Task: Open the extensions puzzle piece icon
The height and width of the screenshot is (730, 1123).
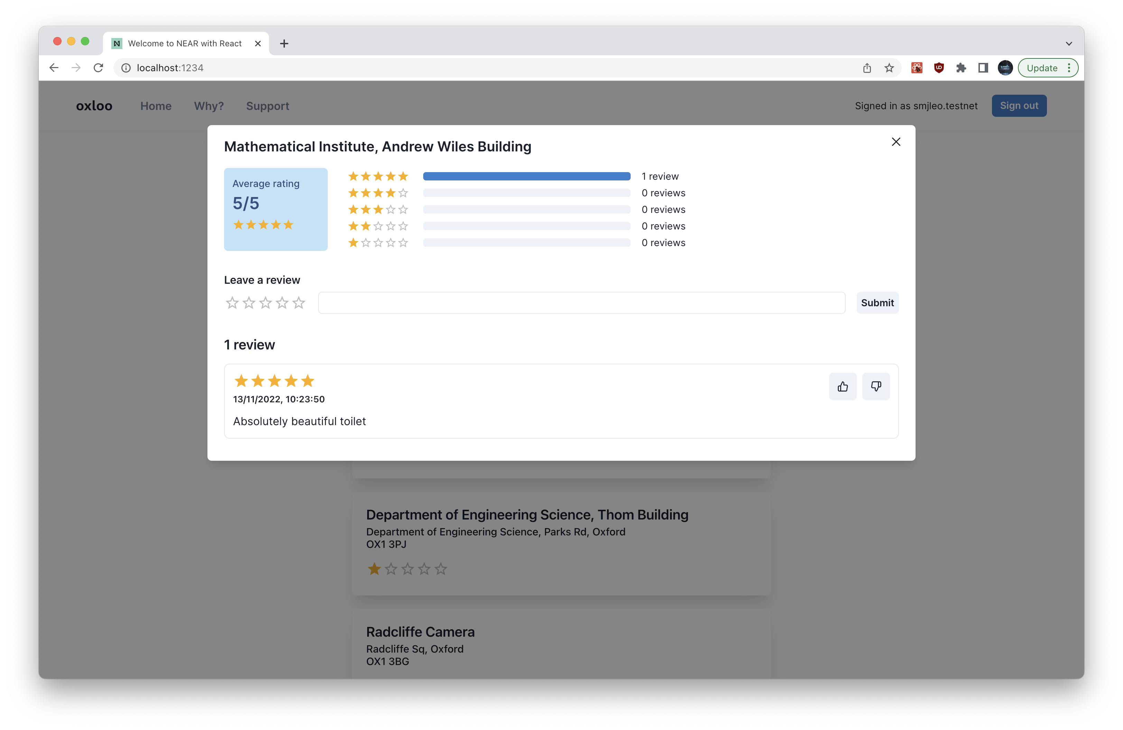Action: pos(961,68)
